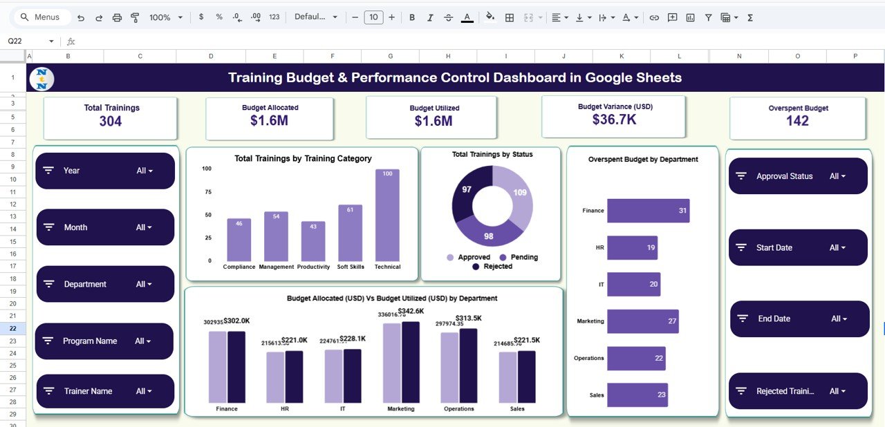
Task: Print the spreadsheet
Action: click(116, 17)
